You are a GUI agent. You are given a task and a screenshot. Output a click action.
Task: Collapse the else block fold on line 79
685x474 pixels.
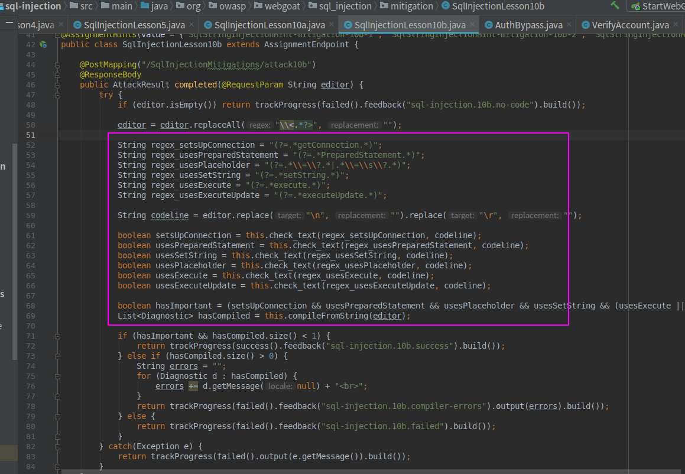57,416
